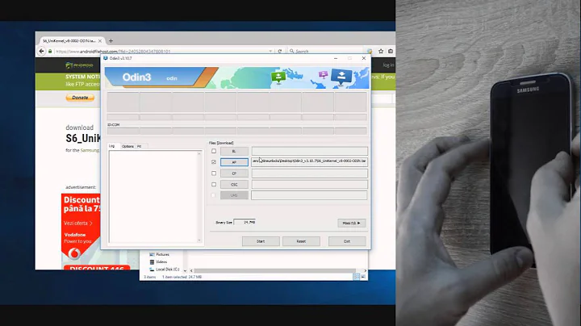The height and width of the screenshot is (326, 581).
Task: Click the green download marker in Odin banner
Action: click(278, 77)
